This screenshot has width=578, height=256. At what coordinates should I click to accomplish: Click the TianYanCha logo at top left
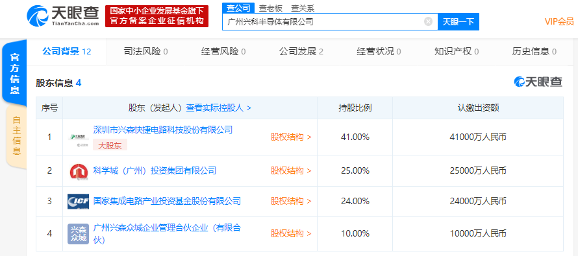point(62,16)
